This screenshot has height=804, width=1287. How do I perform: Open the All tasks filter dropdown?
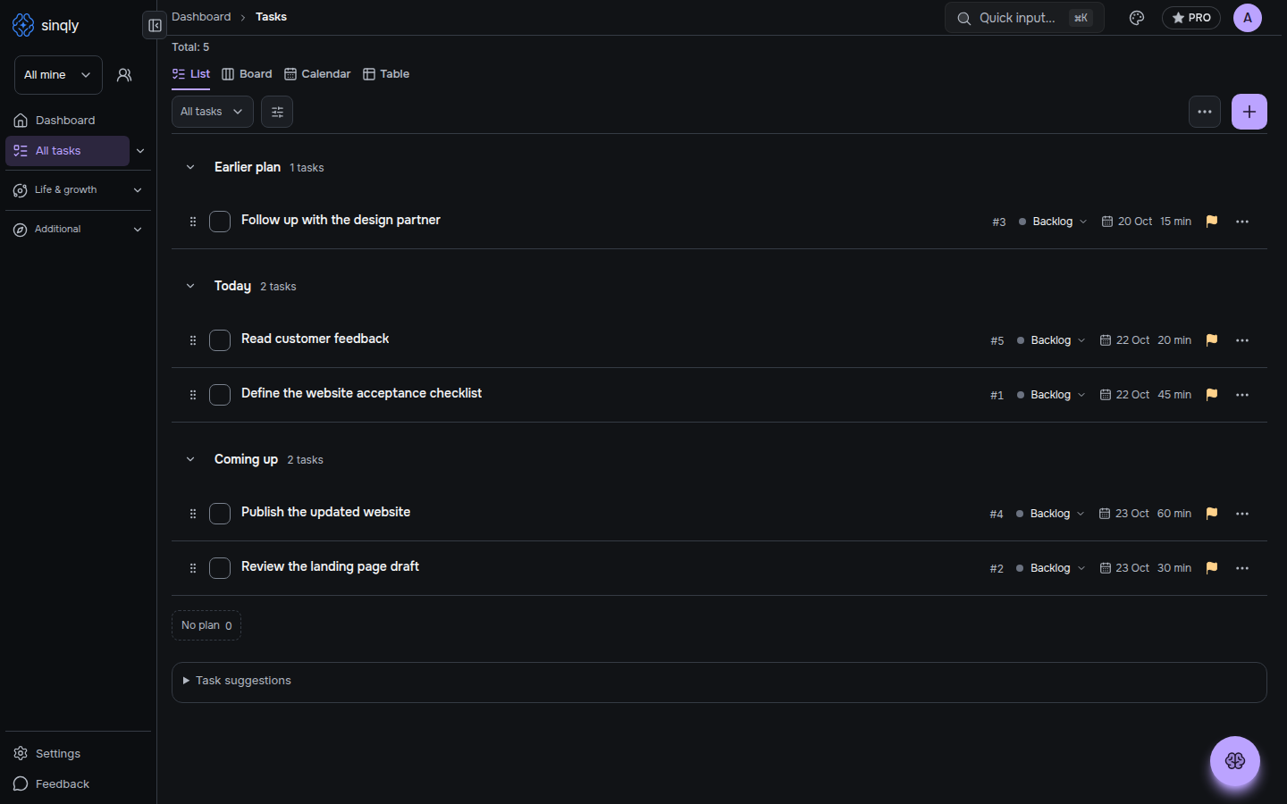point(212,112)
